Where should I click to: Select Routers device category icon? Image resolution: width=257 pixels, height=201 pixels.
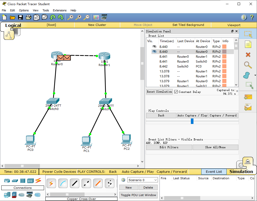(x=7, y=181)
